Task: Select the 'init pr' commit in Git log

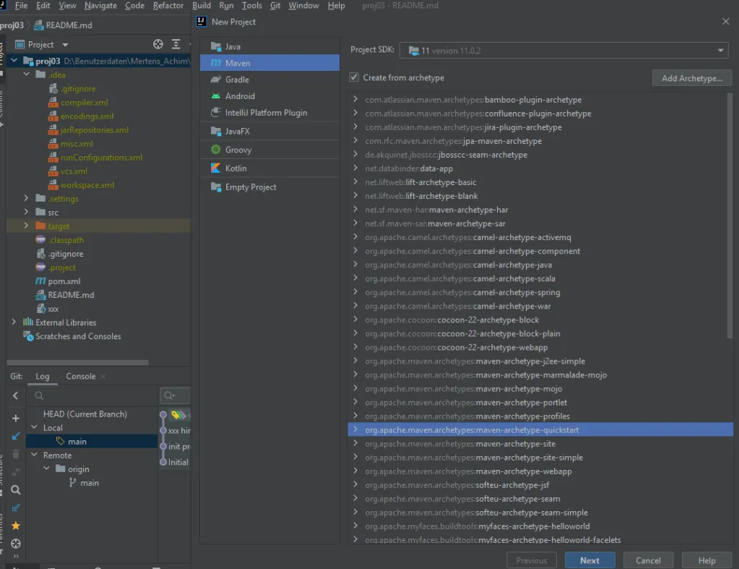Action: pos(178,446)
